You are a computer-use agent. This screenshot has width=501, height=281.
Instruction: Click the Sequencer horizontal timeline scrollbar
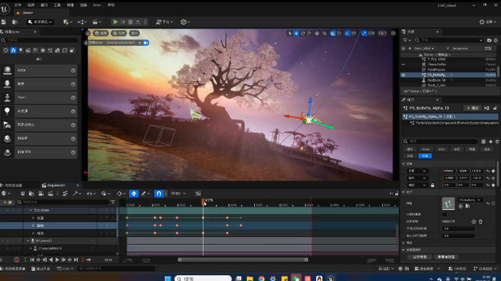pos(243,260)
